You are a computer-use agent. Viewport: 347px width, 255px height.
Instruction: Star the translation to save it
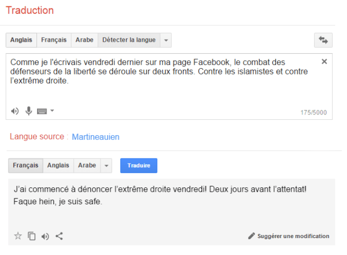(18, 236)
